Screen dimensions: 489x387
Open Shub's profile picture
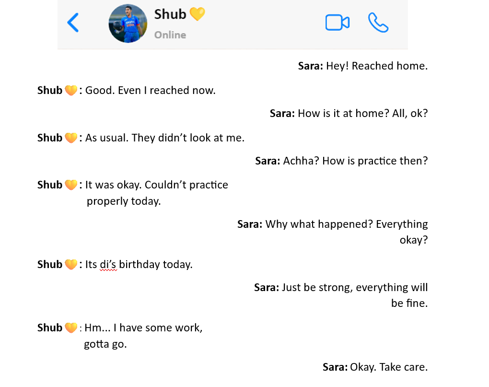coord(128,23)
